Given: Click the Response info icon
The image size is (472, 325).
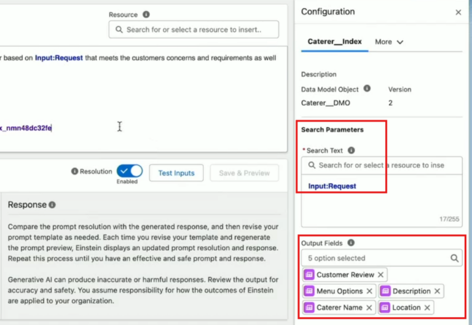Looking at the screenshot, I should coord(52,205).
